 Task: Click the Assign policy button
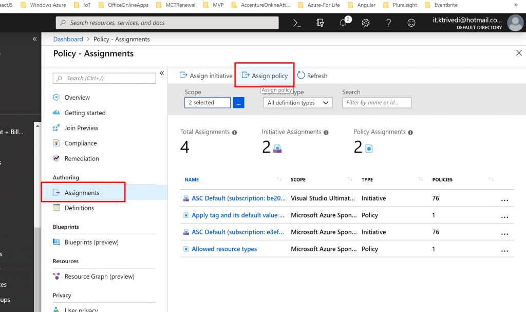(265, 76)
